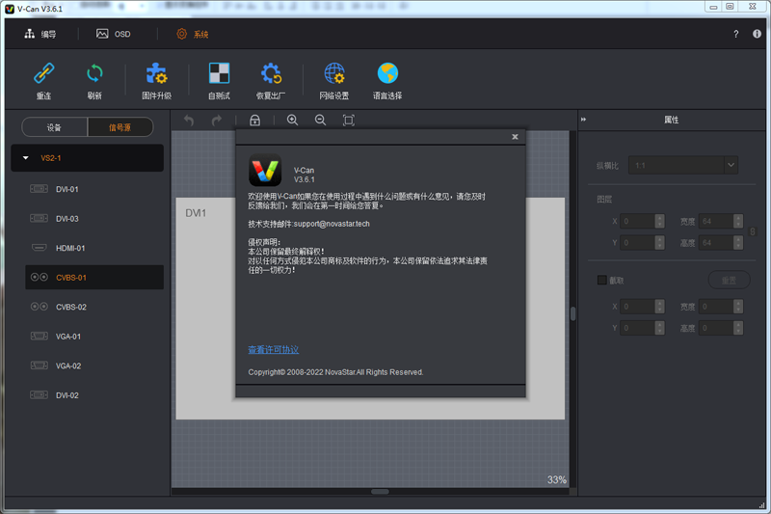Click the lock icon in canvas toolbar
The height and width of the screenshot is (514, 771).
(x=254, y=121)
